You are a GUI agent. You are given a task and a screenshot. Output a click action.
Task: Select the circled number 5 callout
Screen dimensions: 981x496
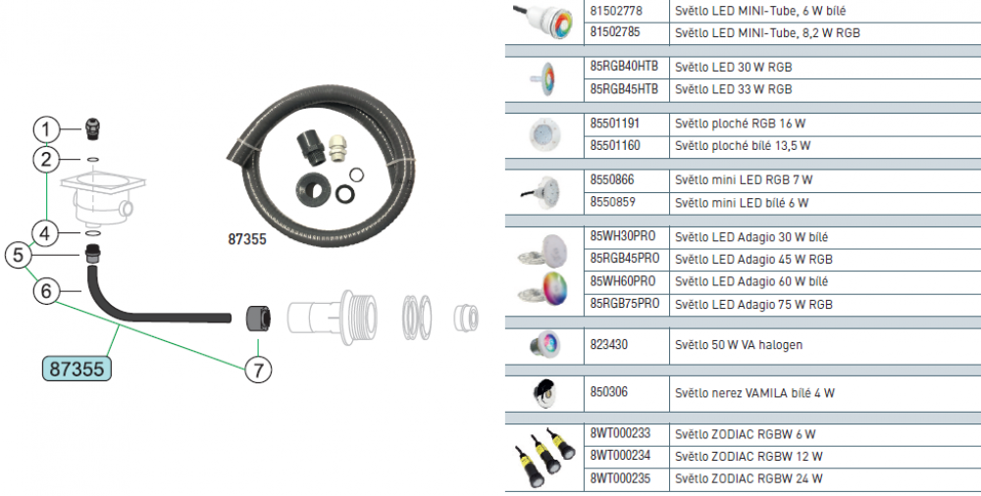pos(18,255)
